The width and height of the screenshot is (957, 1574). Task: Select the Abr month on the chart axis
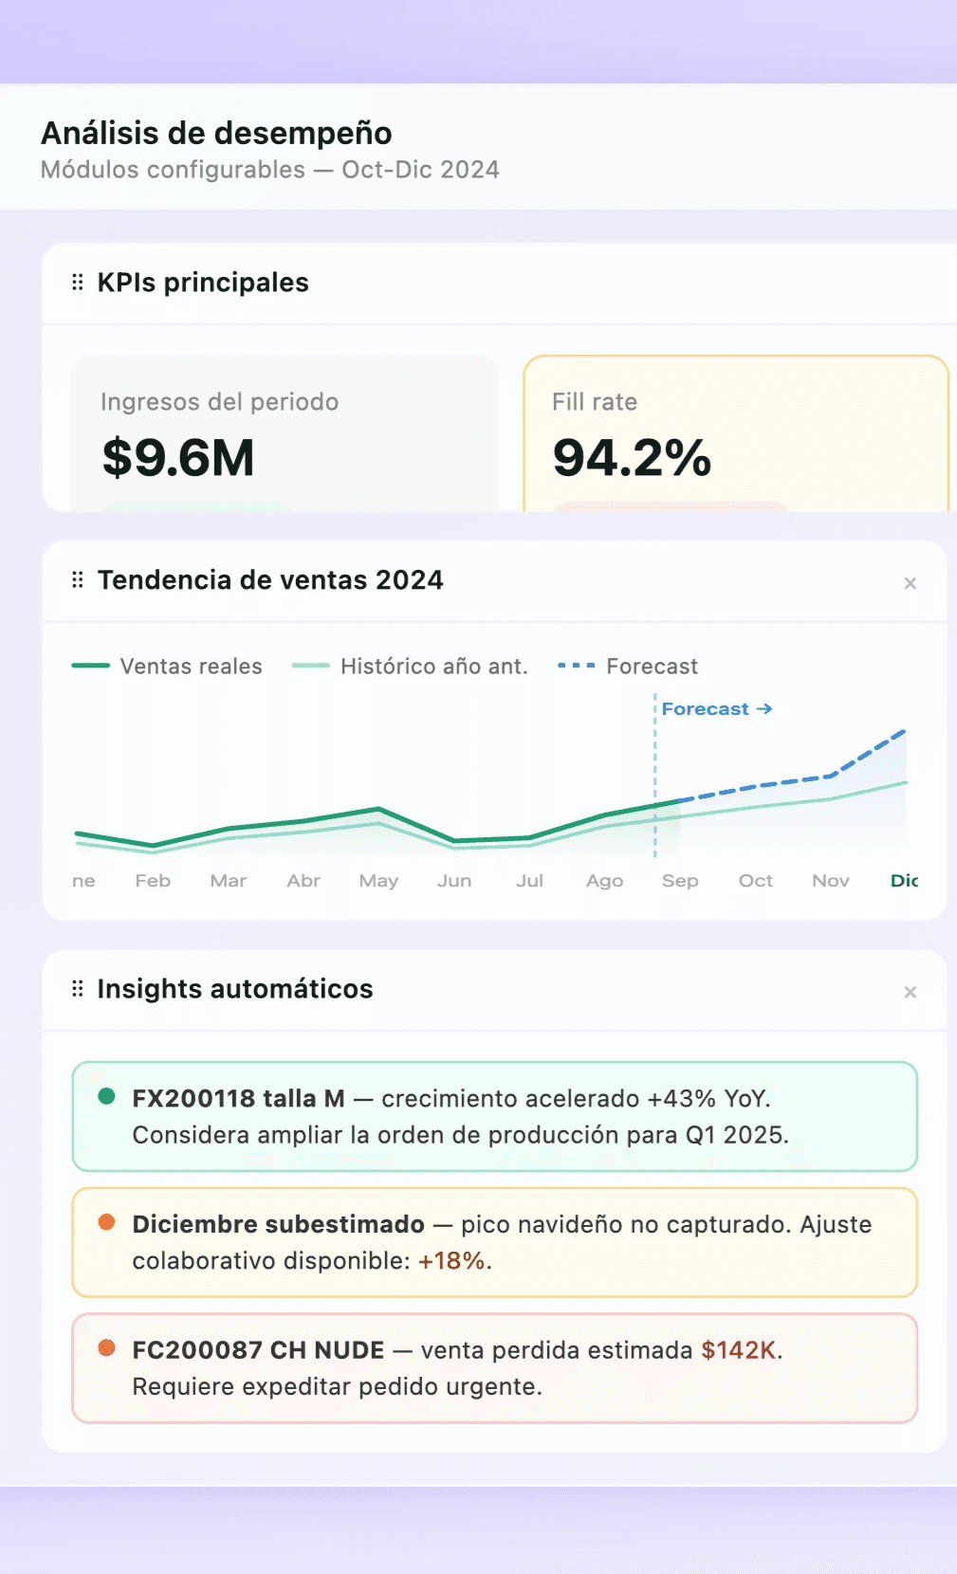pos(304,881)
